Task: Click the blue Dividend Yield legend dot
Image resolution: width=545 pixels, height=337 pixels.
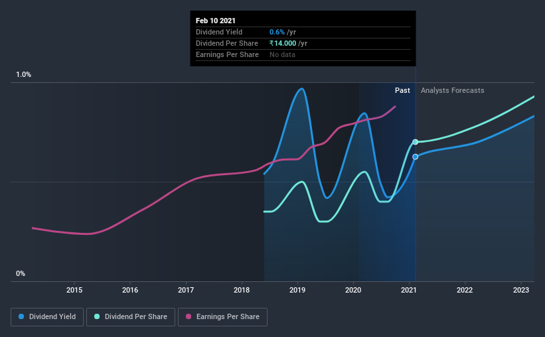Action: [21, 316]
